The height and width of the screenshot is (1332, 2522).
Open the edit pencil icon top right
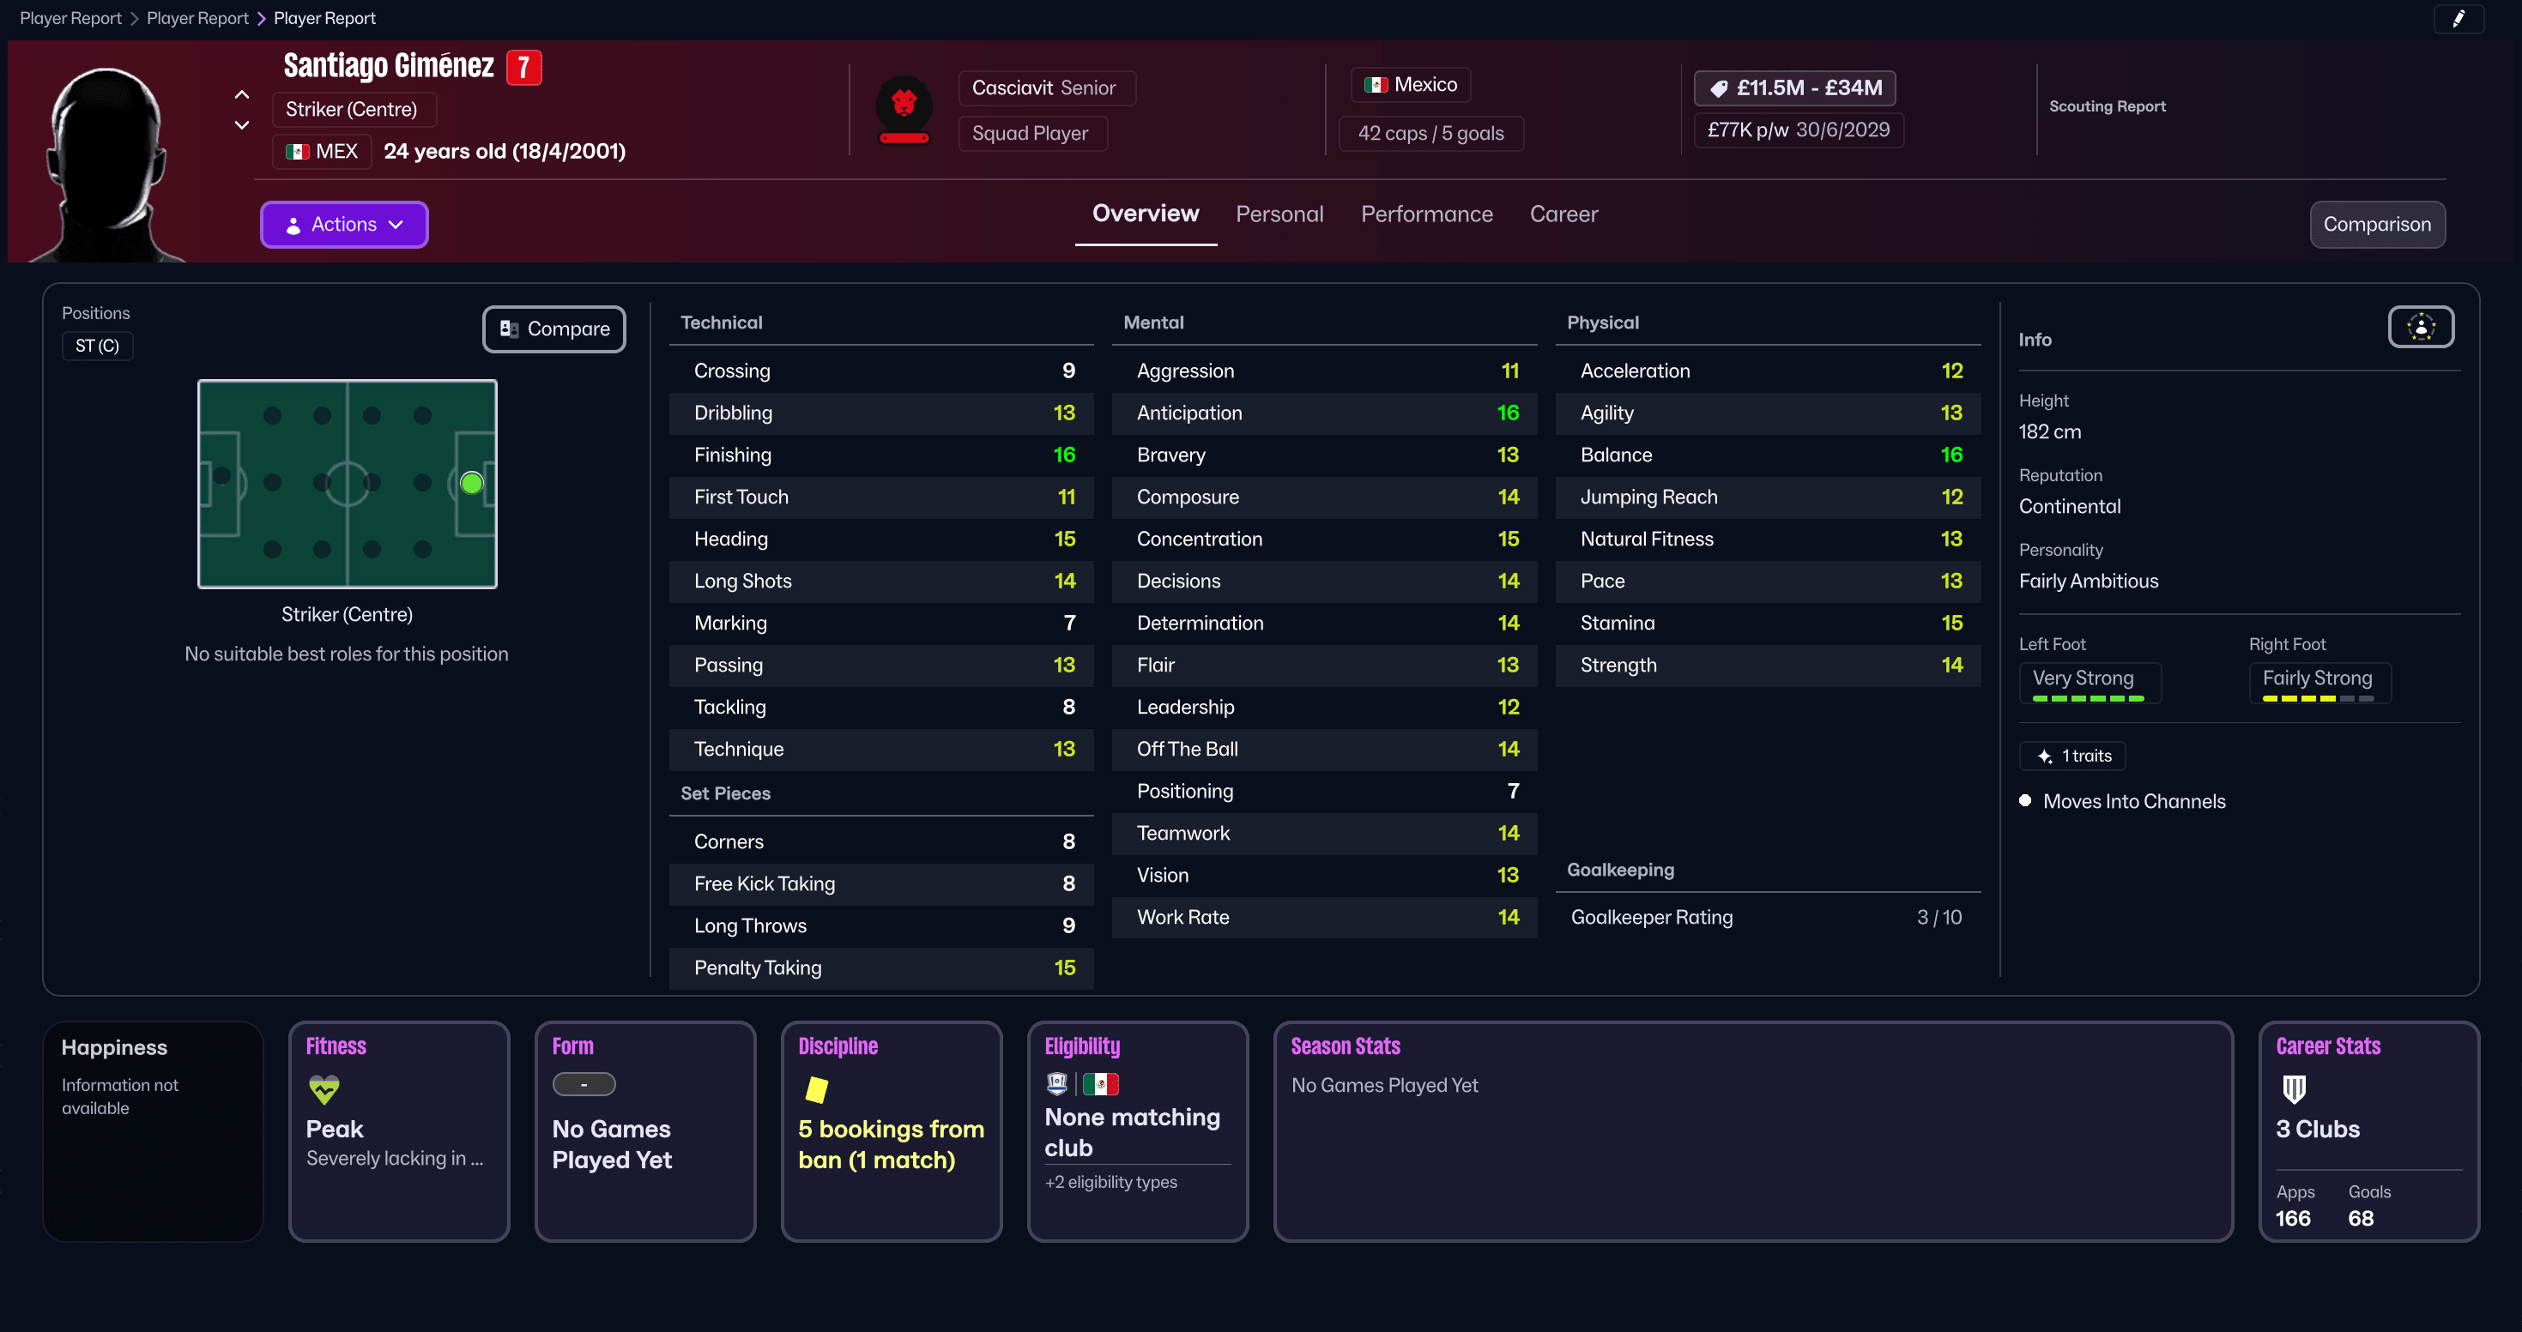tap(2458, 19)
